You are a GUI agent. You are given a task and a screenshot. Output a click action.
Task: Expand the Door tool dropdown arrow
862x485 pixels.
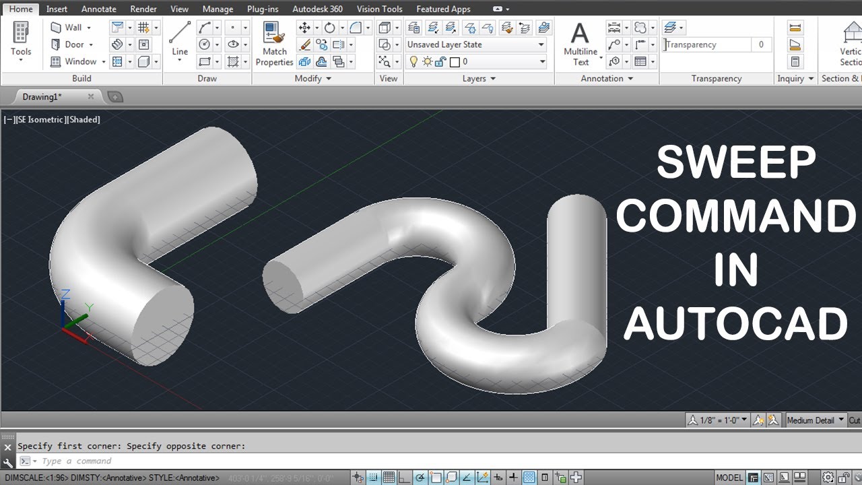[90, 44]
